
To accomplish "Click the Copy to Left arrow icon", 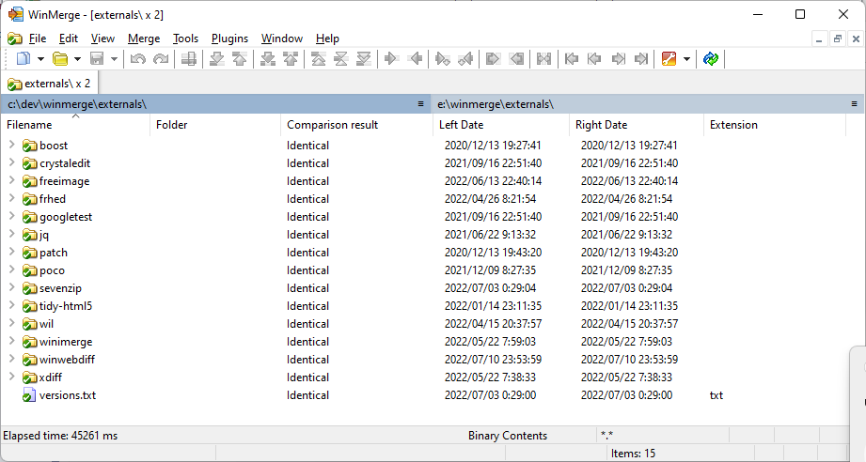I will tap(415, 58).
